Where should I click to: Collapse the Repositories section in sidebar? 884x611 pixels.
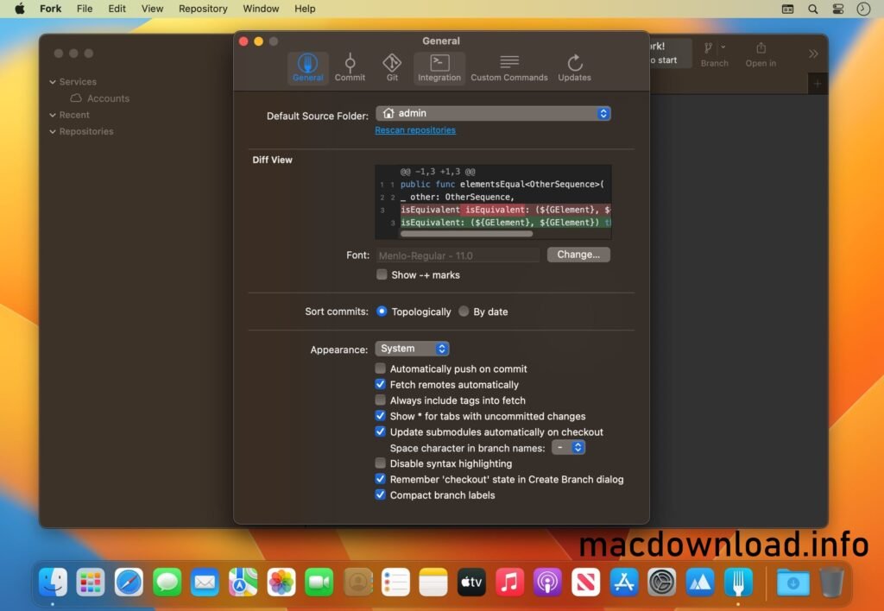(x=54, y=131)
